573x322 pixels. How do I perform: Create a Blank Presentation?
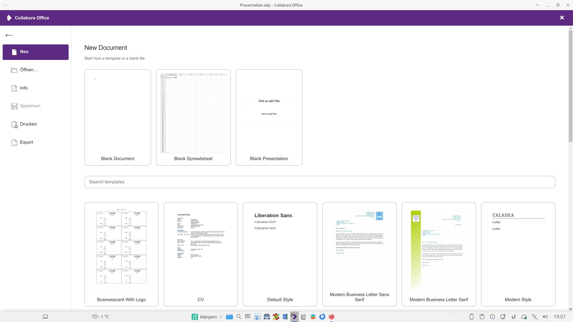269,117
